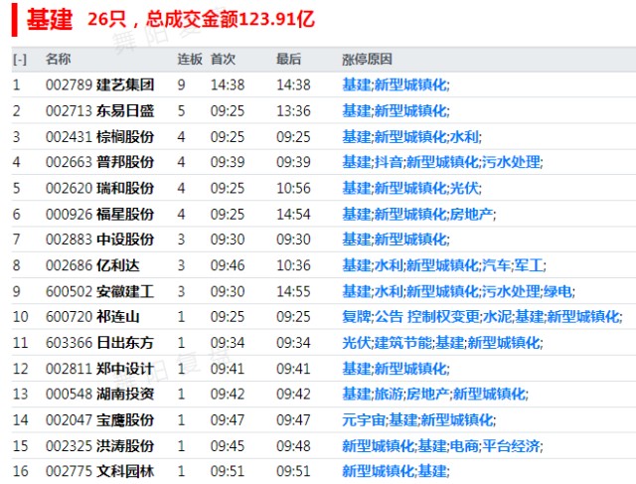Screen dimensions: 636x484
Task: Open 绿电 link in 安徽建工 row
Action: pyautogui.click(x=557, y=291)
